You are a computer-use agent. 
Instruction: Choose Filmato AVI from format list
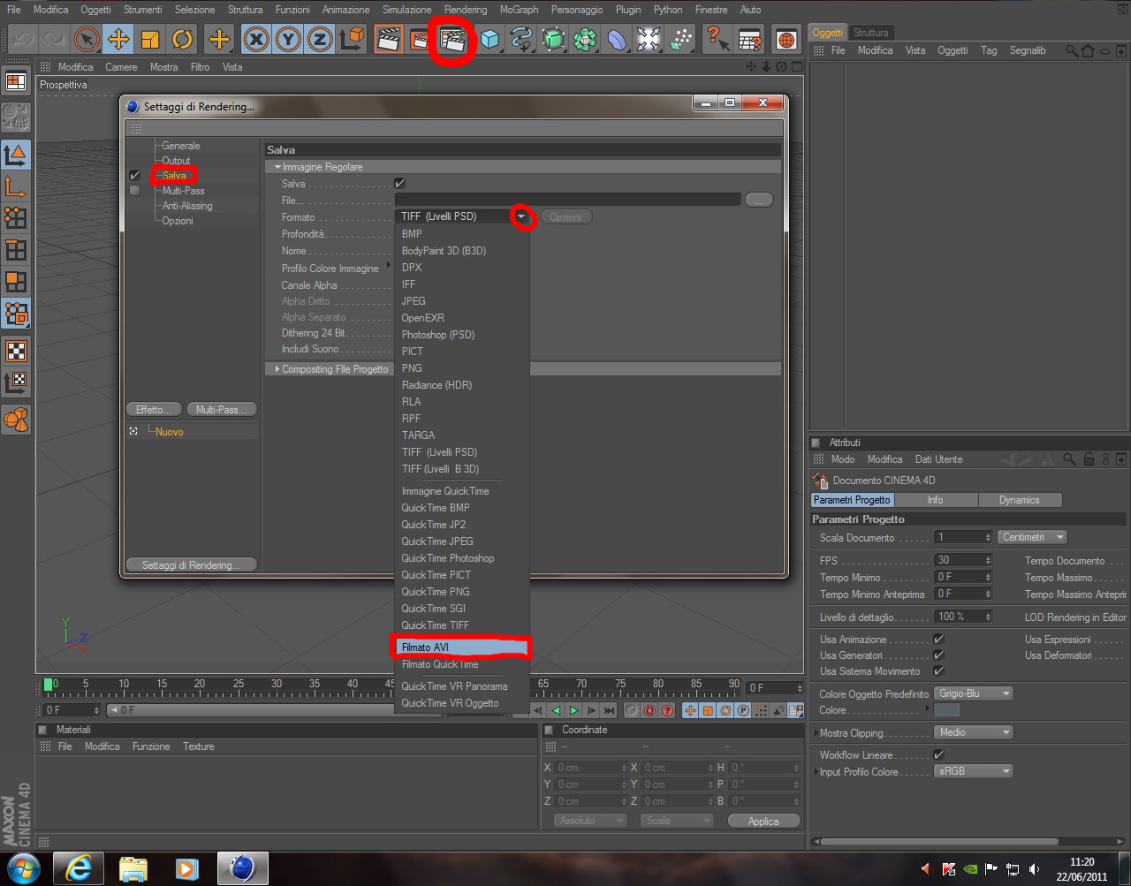coord(461,647)
